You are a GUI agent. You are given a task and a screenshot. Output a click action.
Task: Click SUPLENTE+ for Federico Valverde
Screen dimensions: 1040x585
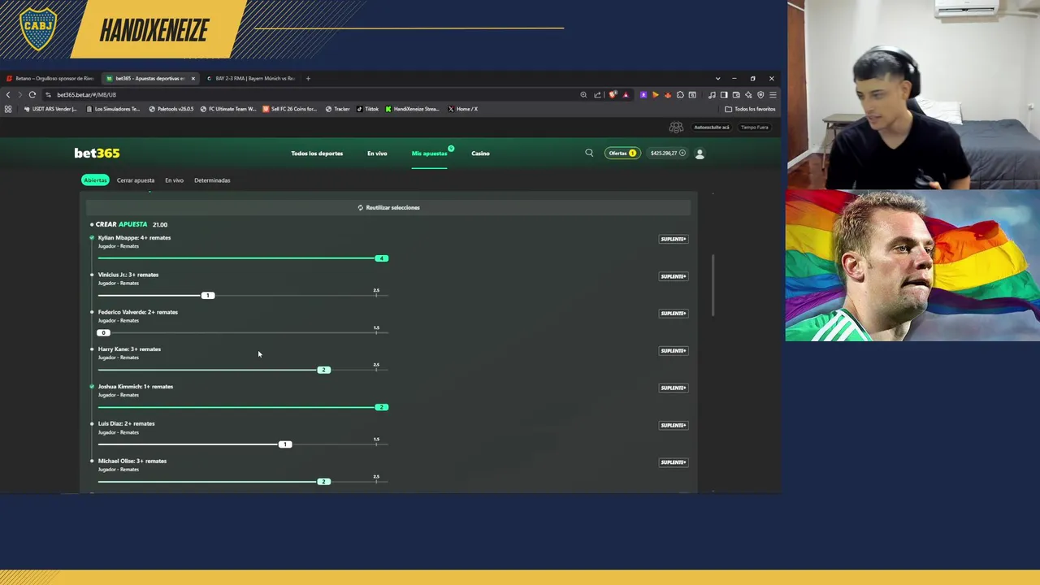coord(674,314)
